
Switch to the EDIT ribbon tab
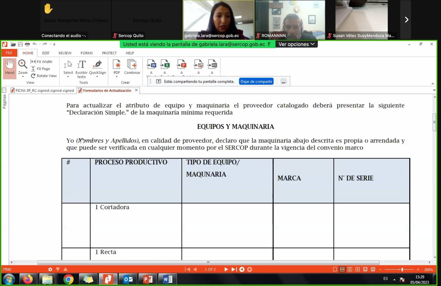tap(46, 53)
